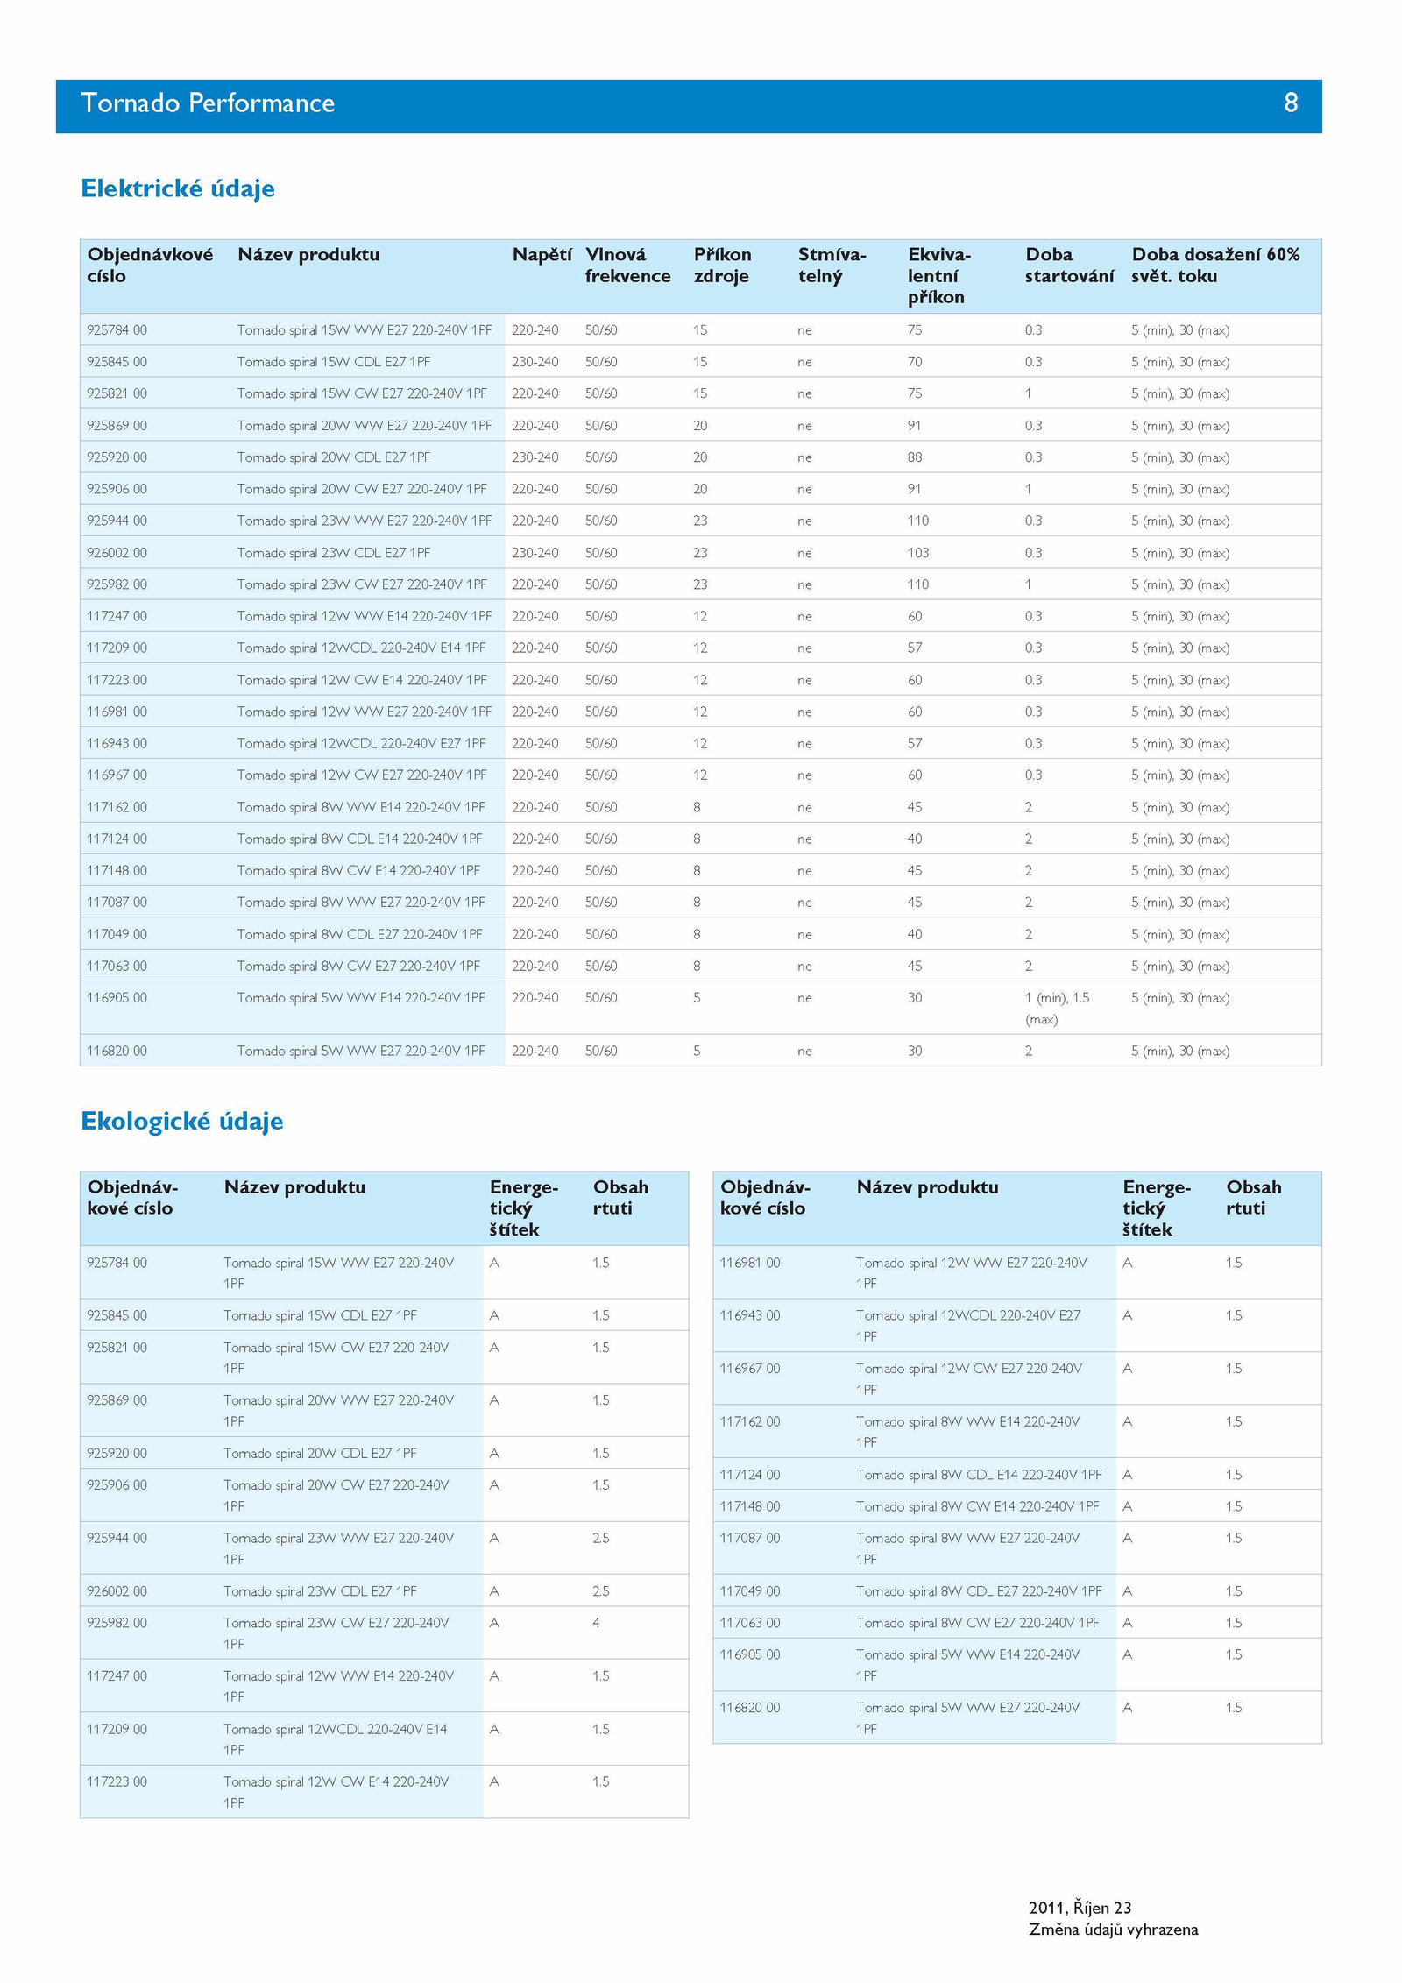Screen dimensions: 1402x1983
Task: Click 116820 00 in right ecological table
Action: 749,1708
